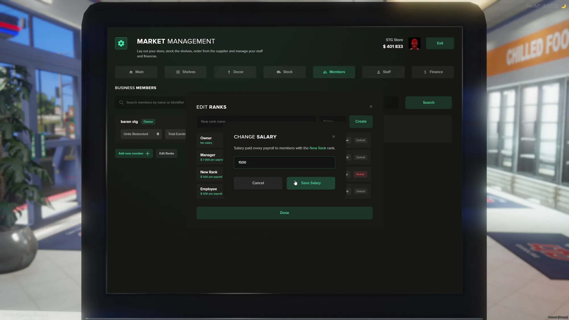Image resolution: width=569 pixels, height=320 pixels.
Task: Open the Main tab
Action: tap(136, 72)
